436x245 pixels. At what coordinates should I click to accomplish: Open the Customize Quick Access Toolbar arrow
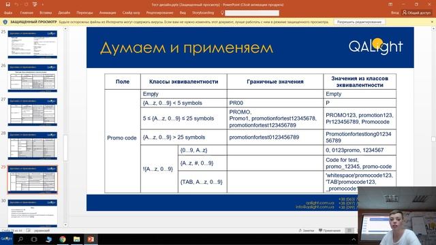click(x=42, y=5)
